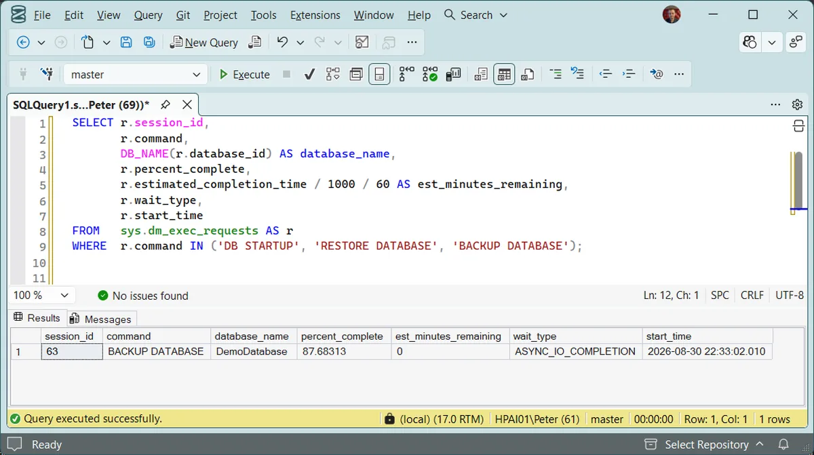Open the Extensions menu
The width and height of the screenshot is (814, 455).
(x=315, y=15)
